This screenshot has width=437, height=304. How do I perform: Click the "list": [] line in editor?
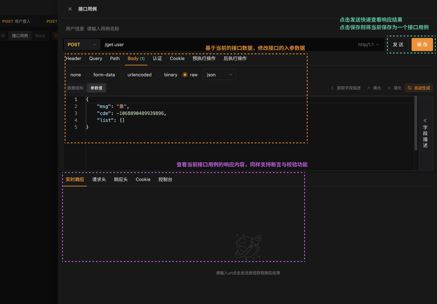pos(111,120)
